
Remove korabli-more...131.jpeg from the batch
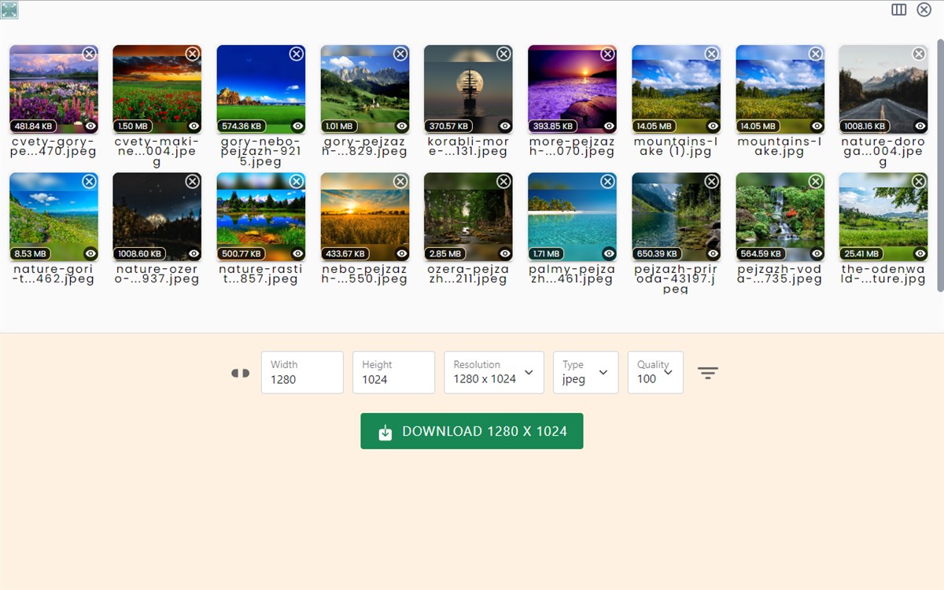click(x=503, y=53)
